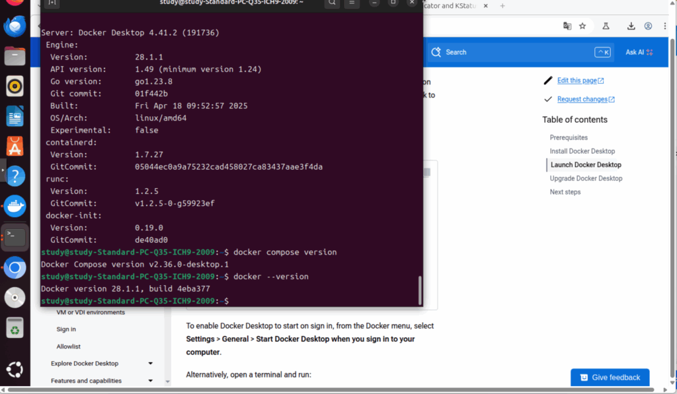Image resolution: width=677 pixels, height=394 pixels.
Task: Open the browser profile avatar icon
Action: pos(648,26)
